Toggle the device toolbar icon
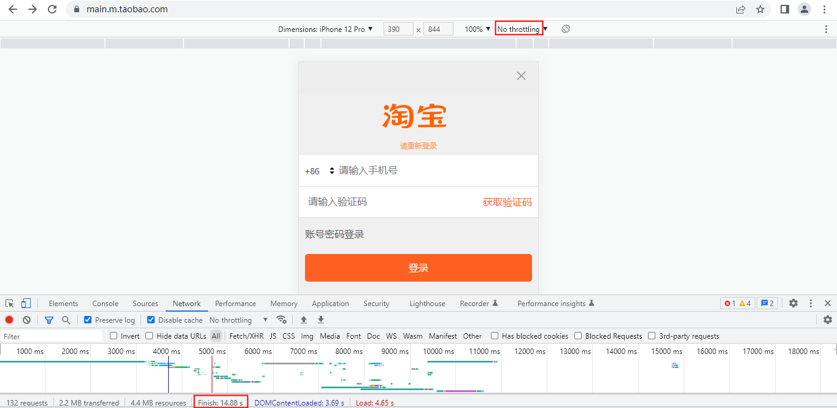 click(x=26, y=303)
